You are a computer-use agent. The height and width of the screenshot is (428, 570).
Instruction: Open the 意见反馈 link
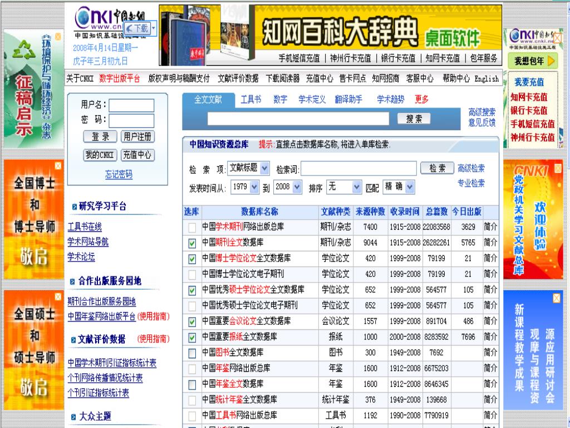pos(482,123)
